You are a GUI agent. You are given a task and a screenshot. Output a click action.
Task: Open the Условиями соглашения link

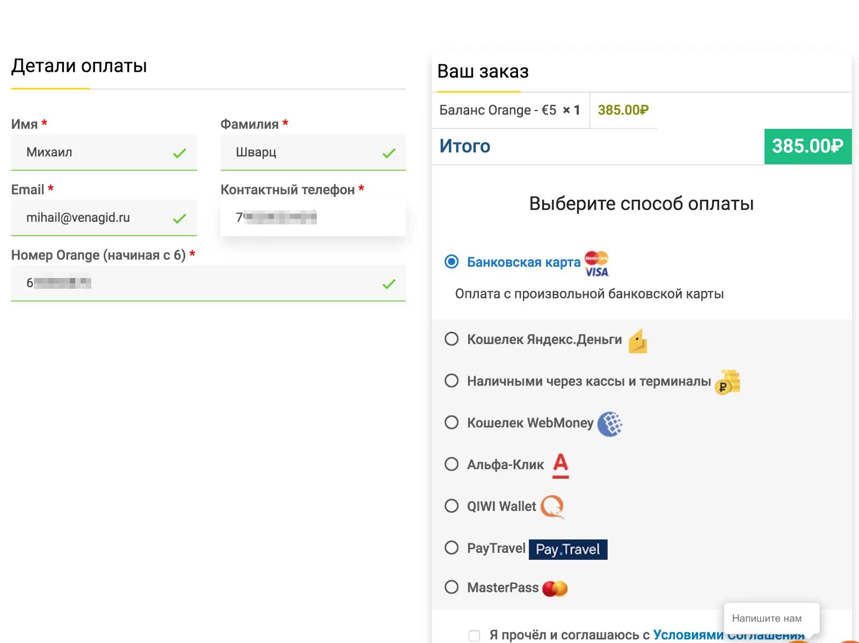point(729,635)
